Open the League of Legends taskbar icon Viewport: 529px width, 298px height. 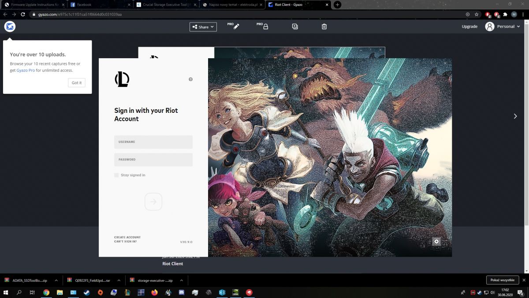pos(127,292)
